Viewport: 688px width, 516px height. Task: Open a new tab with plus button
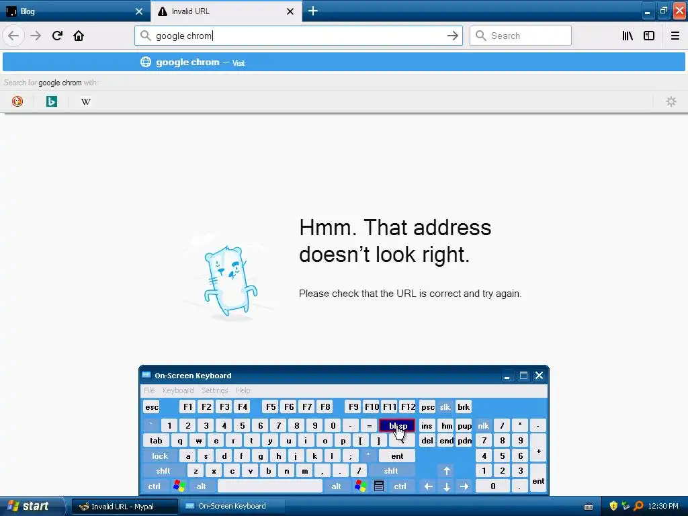pyautogui.click(x=313, y=11)
